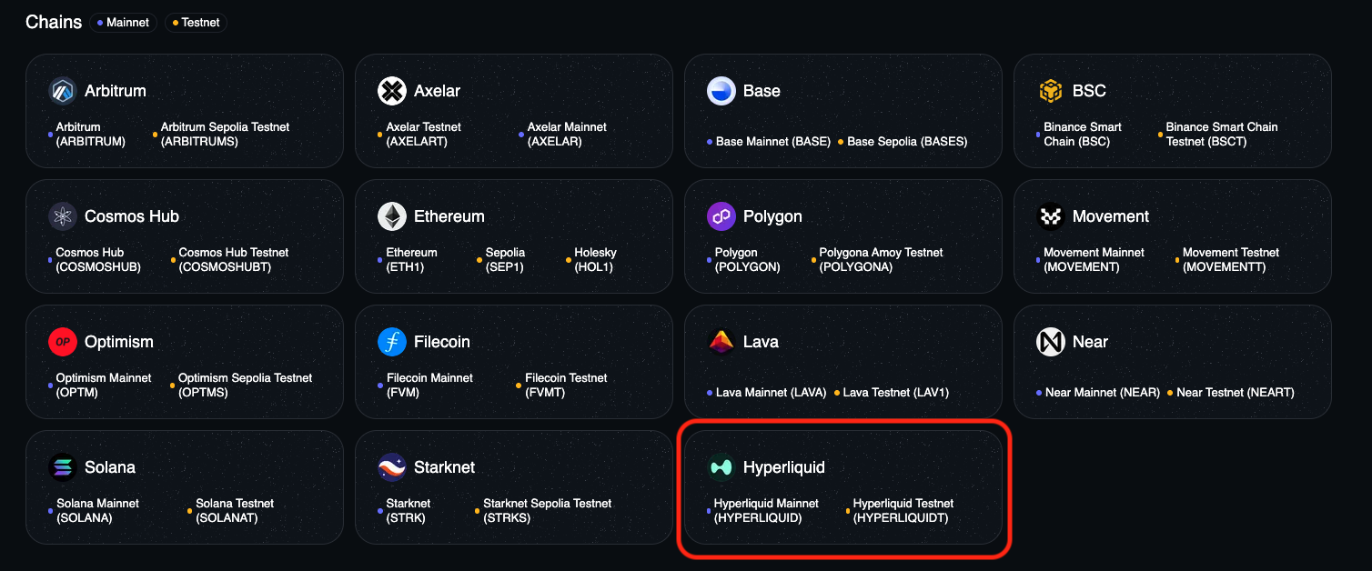The width and height of the screenshot is (1372, 571).
Task: Select the Ethereum diamond logo
Action: (x=391, y=215)
